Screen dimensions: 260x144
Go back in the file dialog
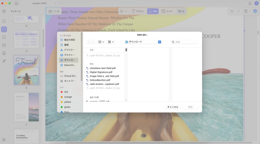click(x=89, y=42)
